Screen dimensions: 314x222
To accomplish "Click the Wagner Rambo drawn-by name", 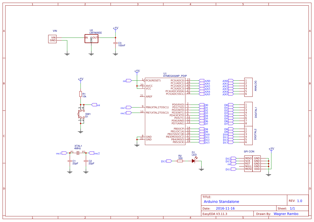I will point(286,214).
